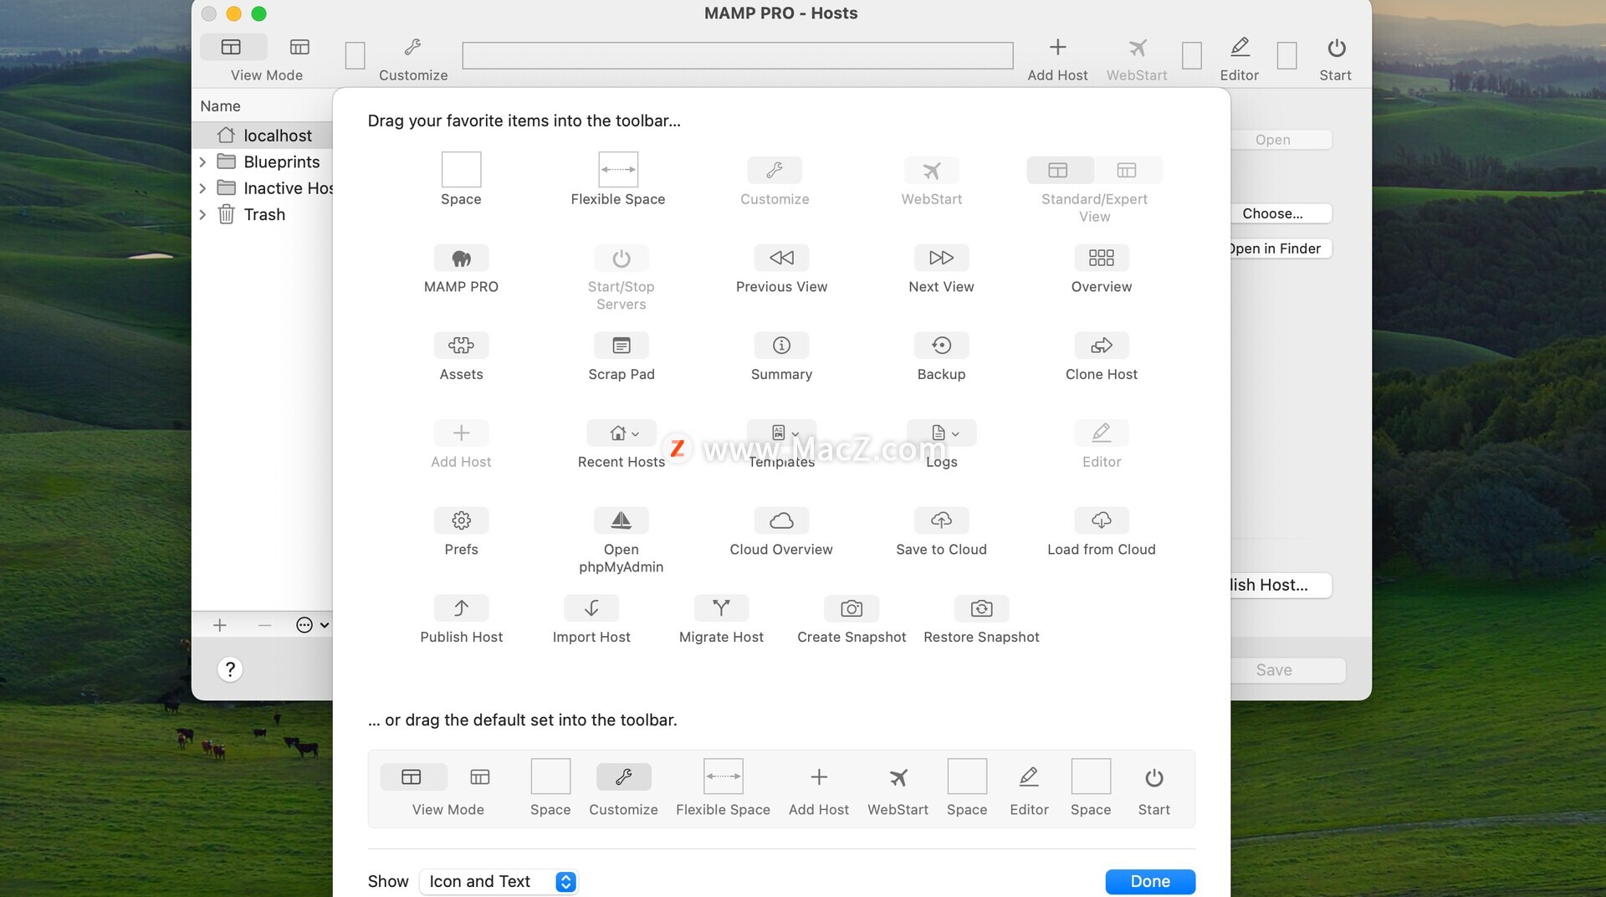Switch to standard view mode in toolbar
Screen dimensions: 1606x897
click(x=233, y=47)
